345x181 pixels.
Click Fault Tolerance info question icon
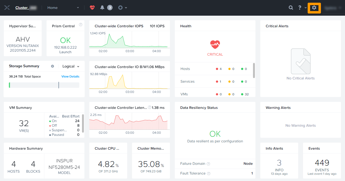click(209, 173)
